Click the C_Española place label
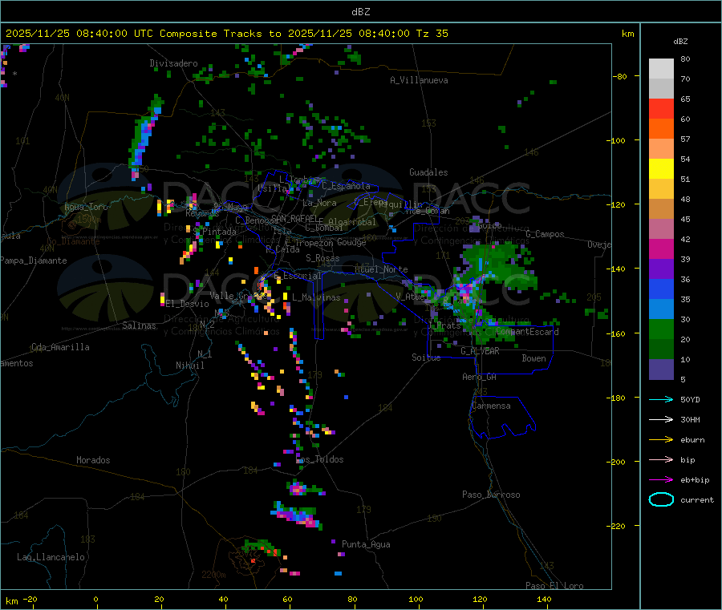 tap(346, 186)
